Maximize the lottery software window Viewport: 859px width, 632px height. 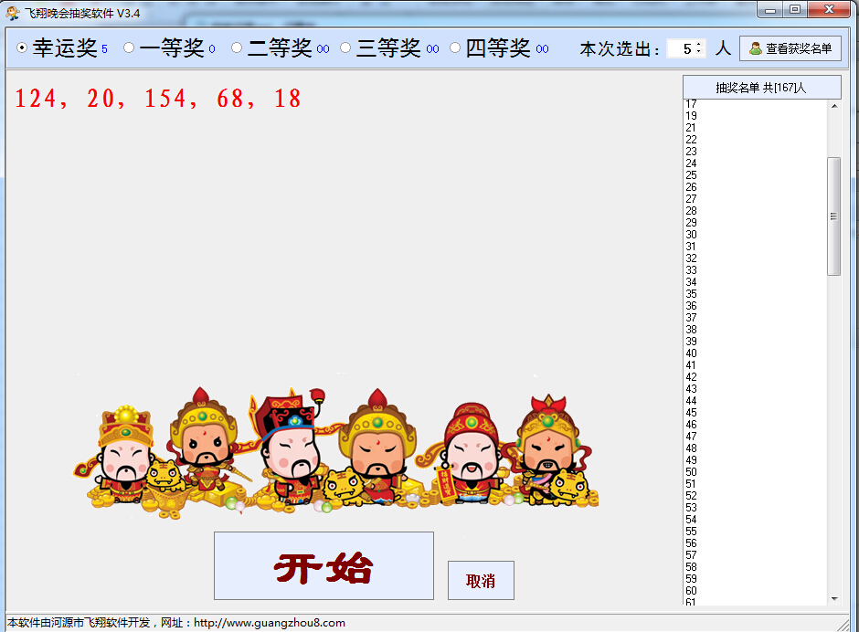coord(795,10)
